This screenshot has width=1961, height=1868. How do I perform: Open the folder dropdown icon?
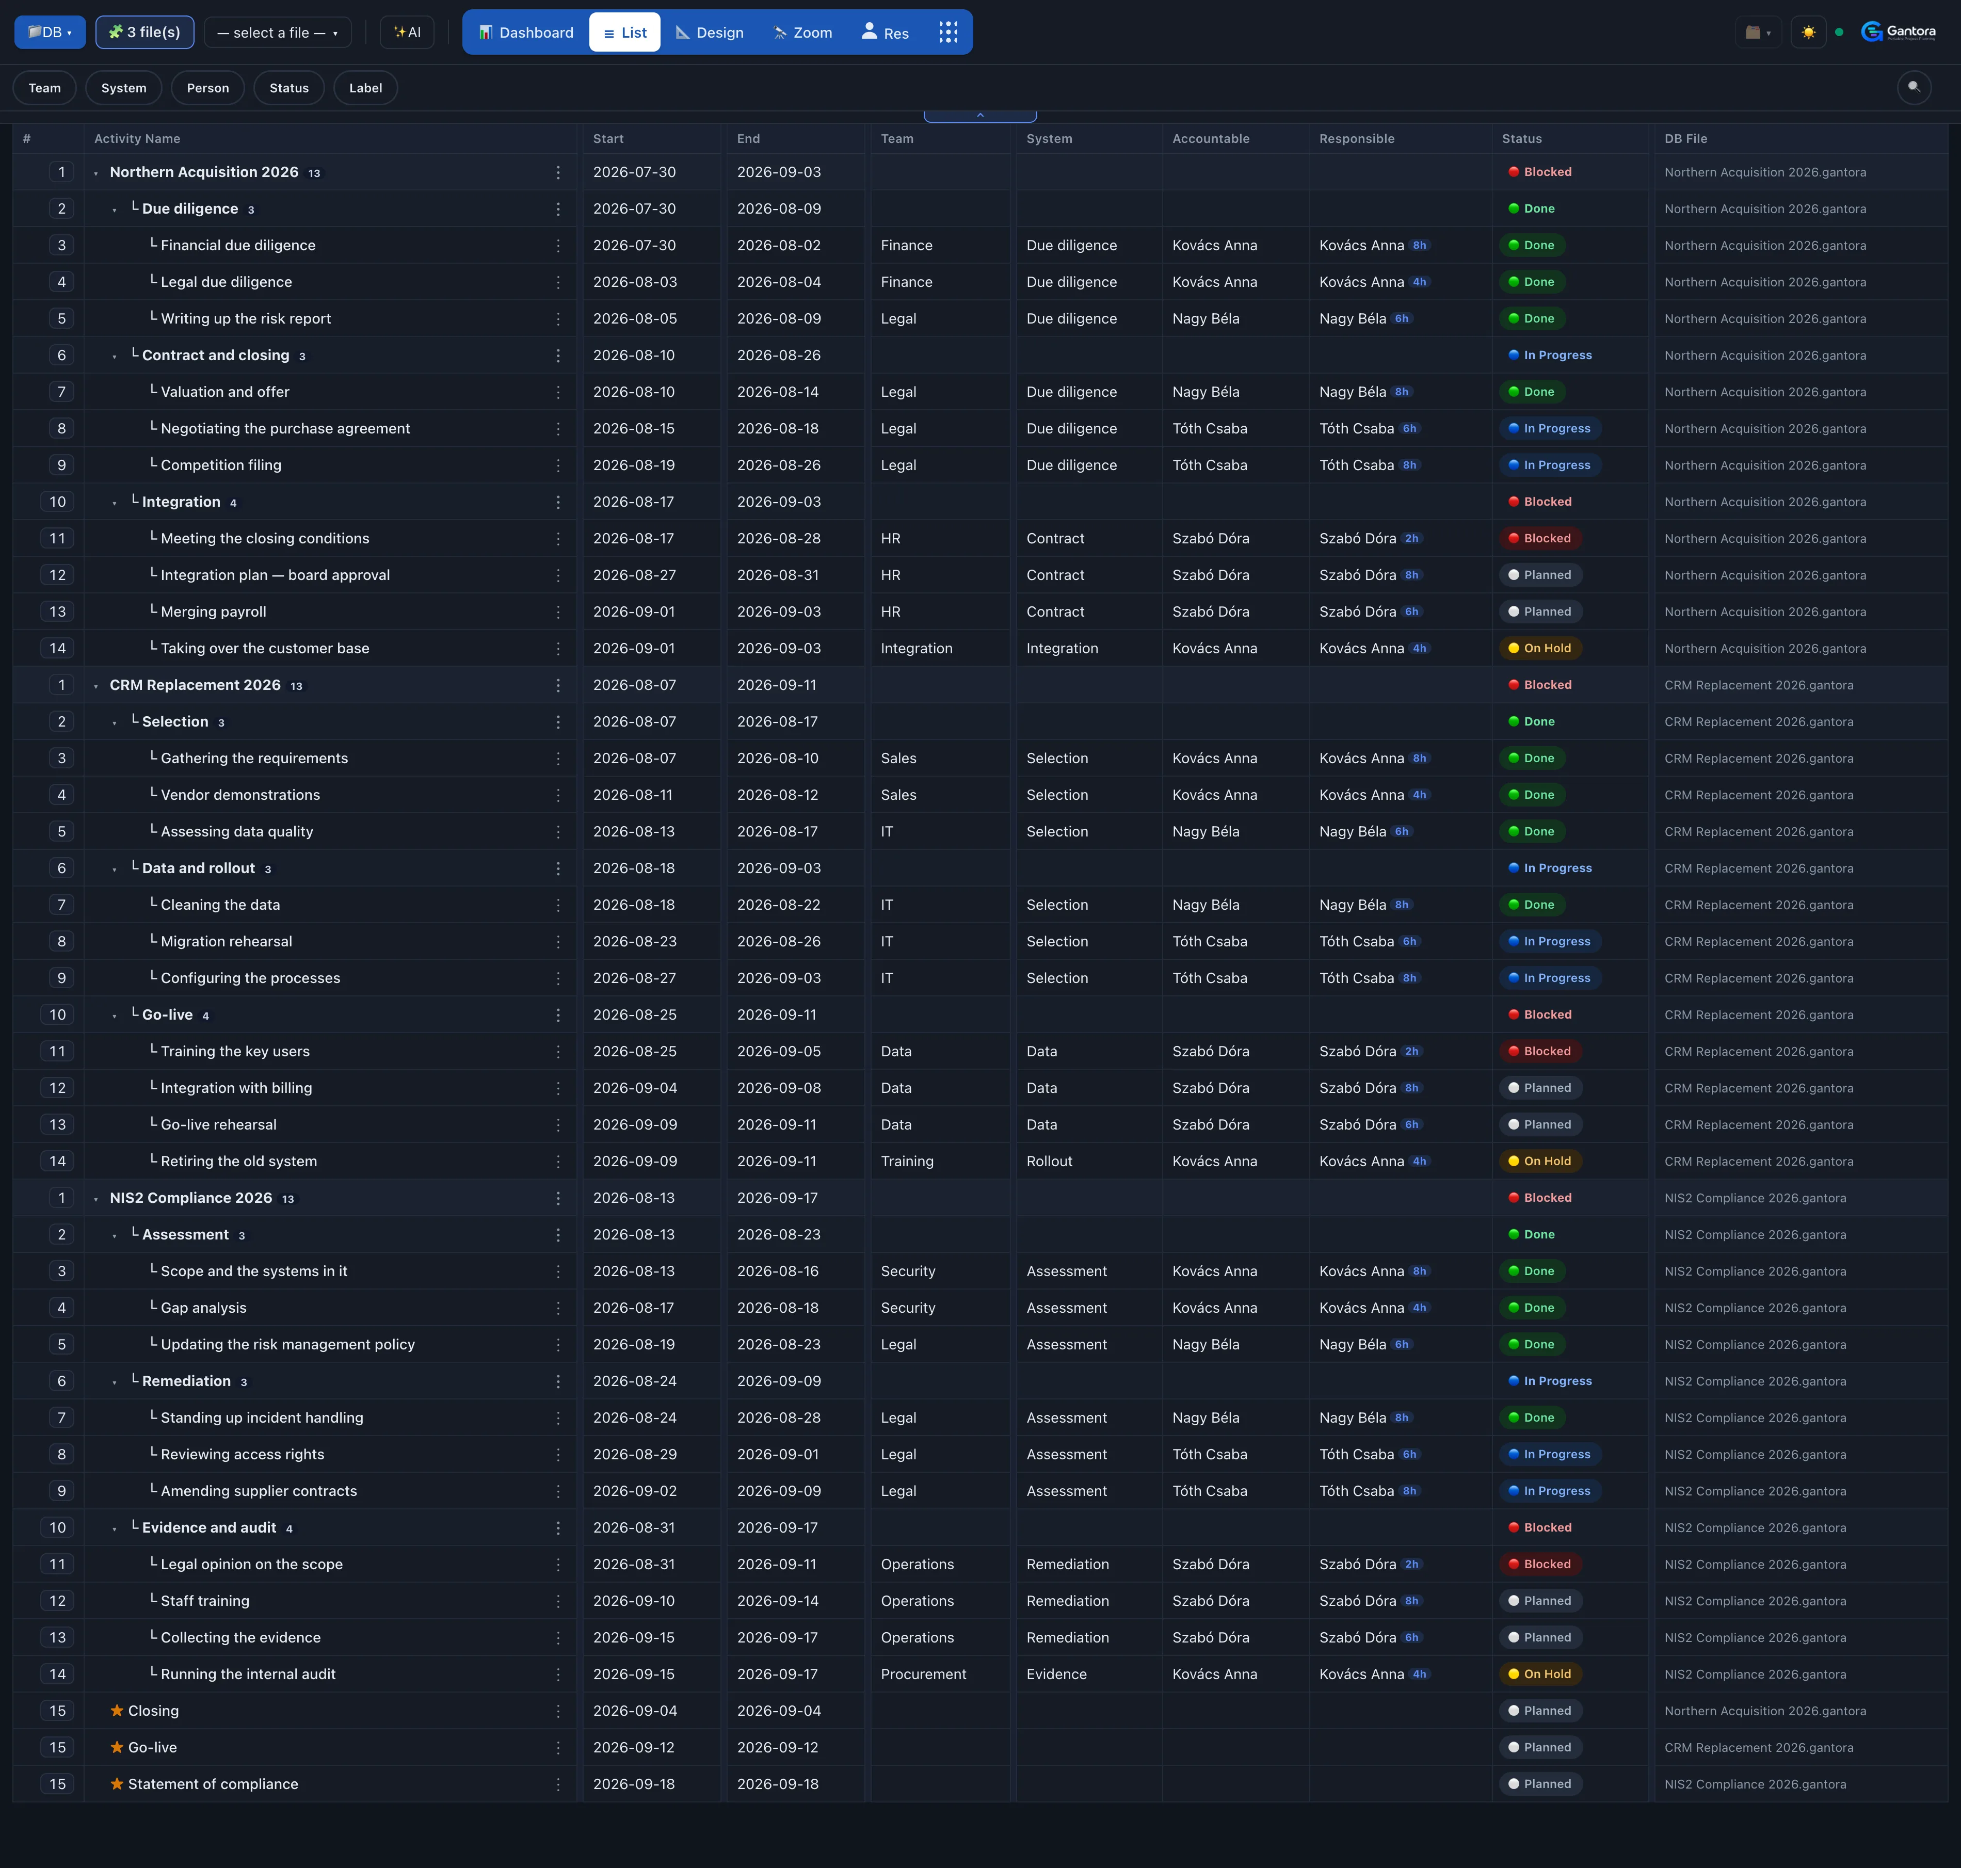pos(1758,32)
